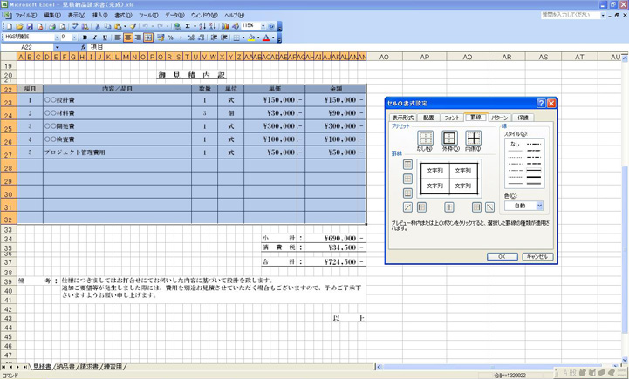The width and height of the screenshot is (629, 379).
Task: Click the Percent Style icon
Action: (170, 37)
